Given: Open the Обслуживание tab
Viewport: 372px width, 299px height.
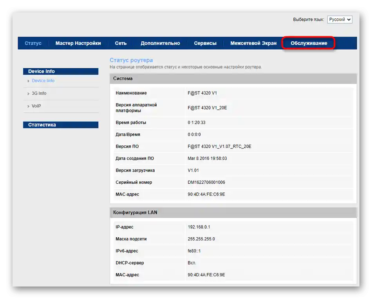Looking at the screenshot, I should 309,43.
